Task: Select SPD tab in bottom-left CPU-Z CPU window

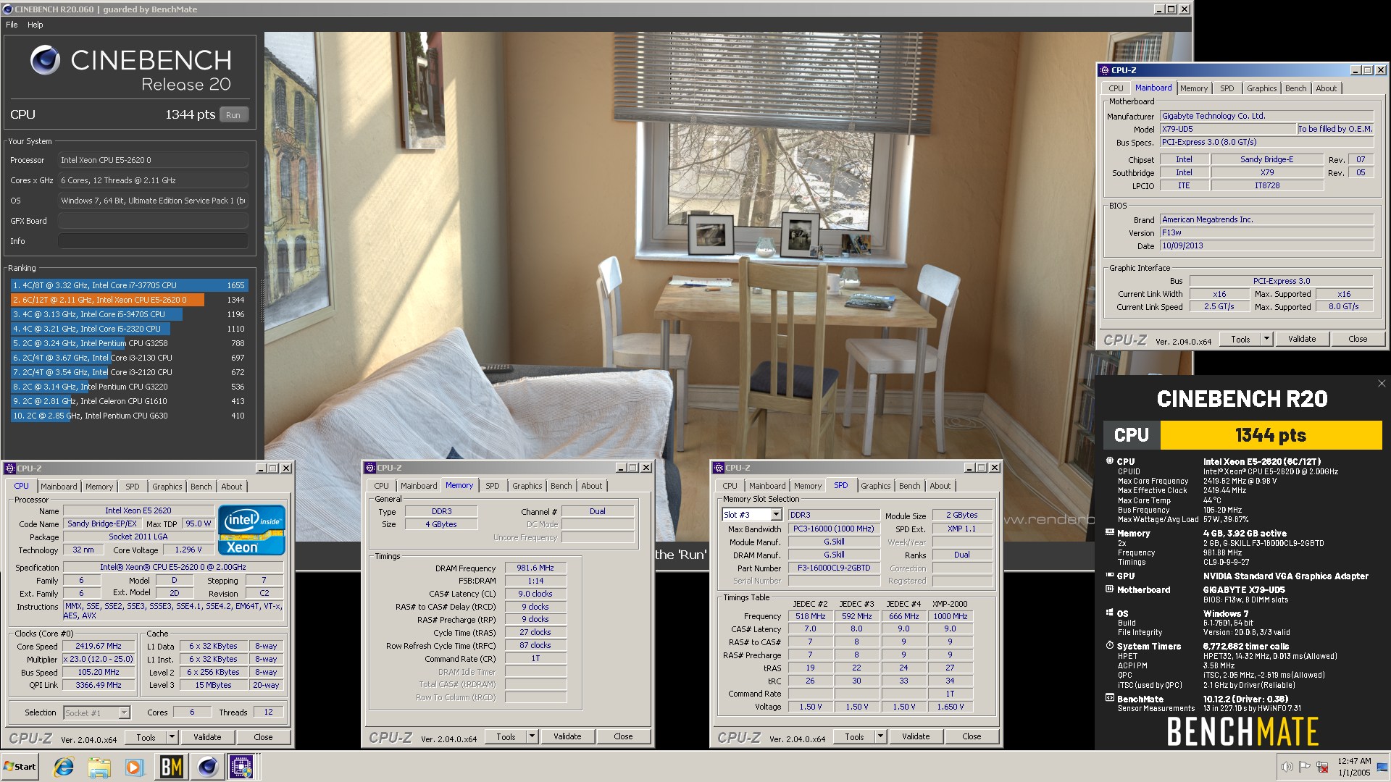Action: pyautogui.click(x=133, y=487)
